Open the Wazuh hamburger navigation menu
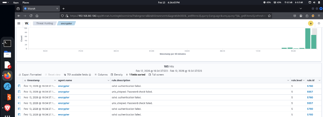323x117 pixels. (x=19, y=23)
